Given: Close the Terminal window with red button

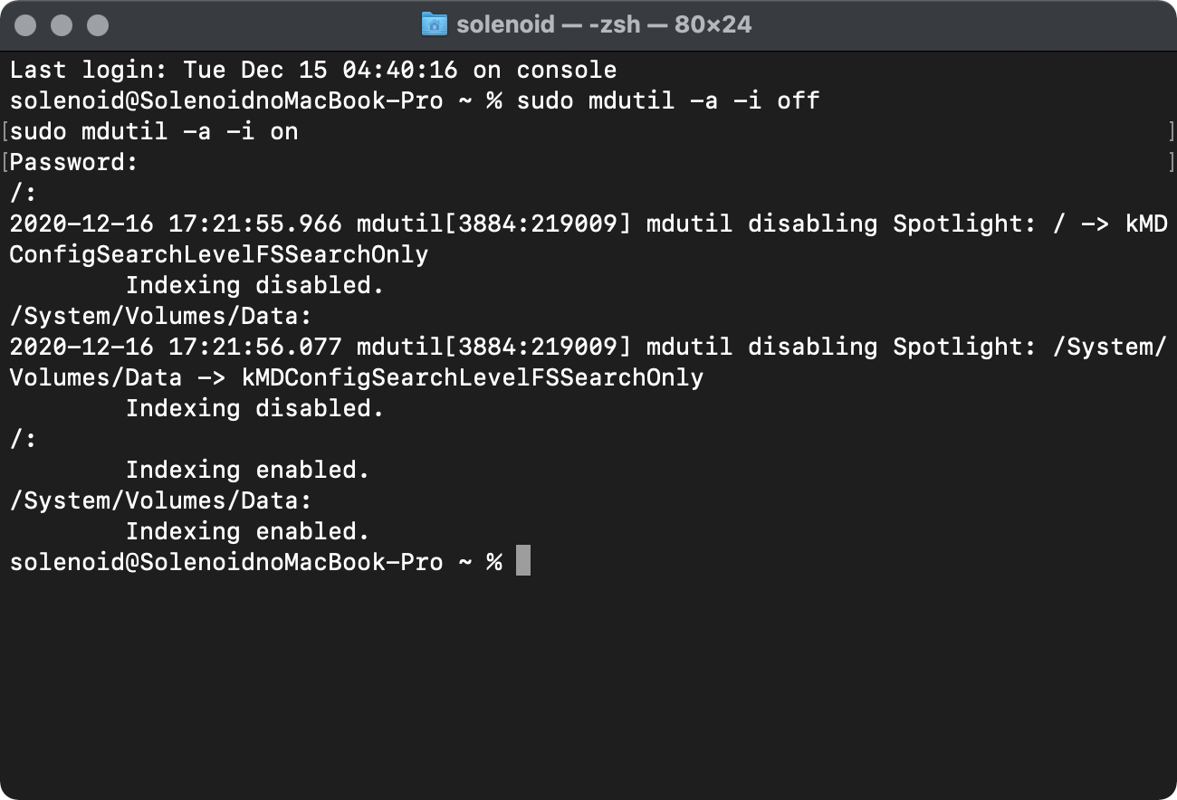Looking at the screenshot, I should click(26, 25).
